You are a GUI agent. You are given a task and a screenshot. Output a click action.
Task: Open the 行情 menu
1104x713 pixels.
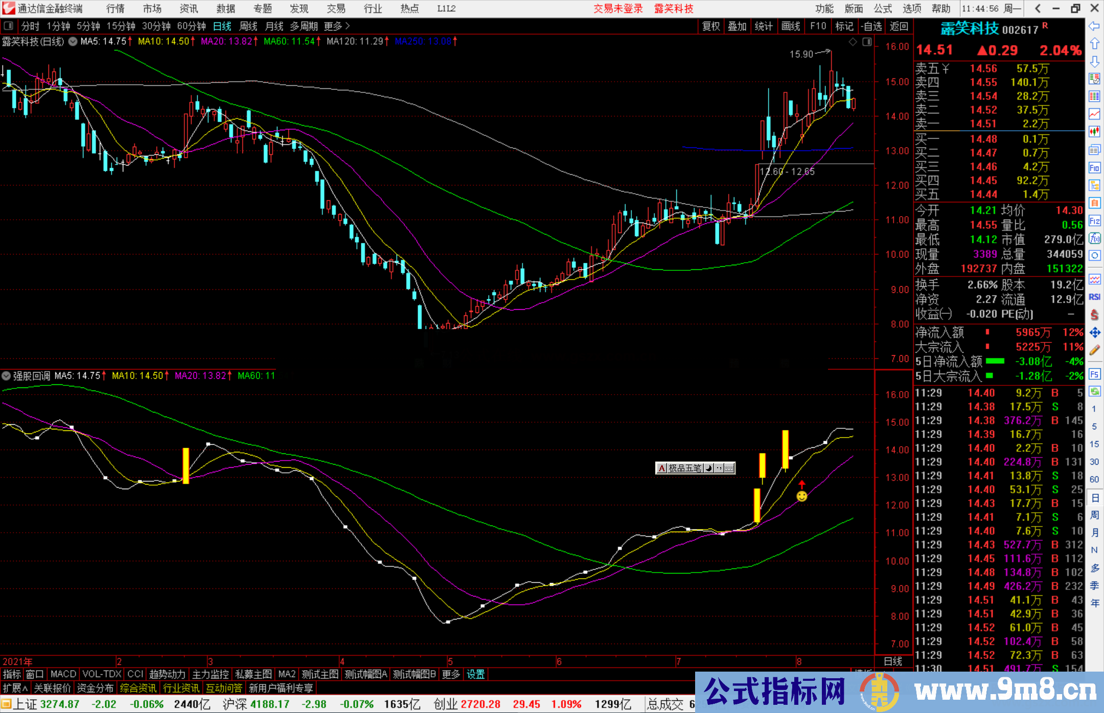coord(115,9)
